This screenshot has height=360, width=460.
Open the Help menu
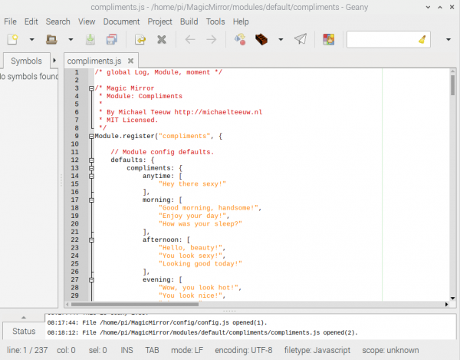coord(241,21)
